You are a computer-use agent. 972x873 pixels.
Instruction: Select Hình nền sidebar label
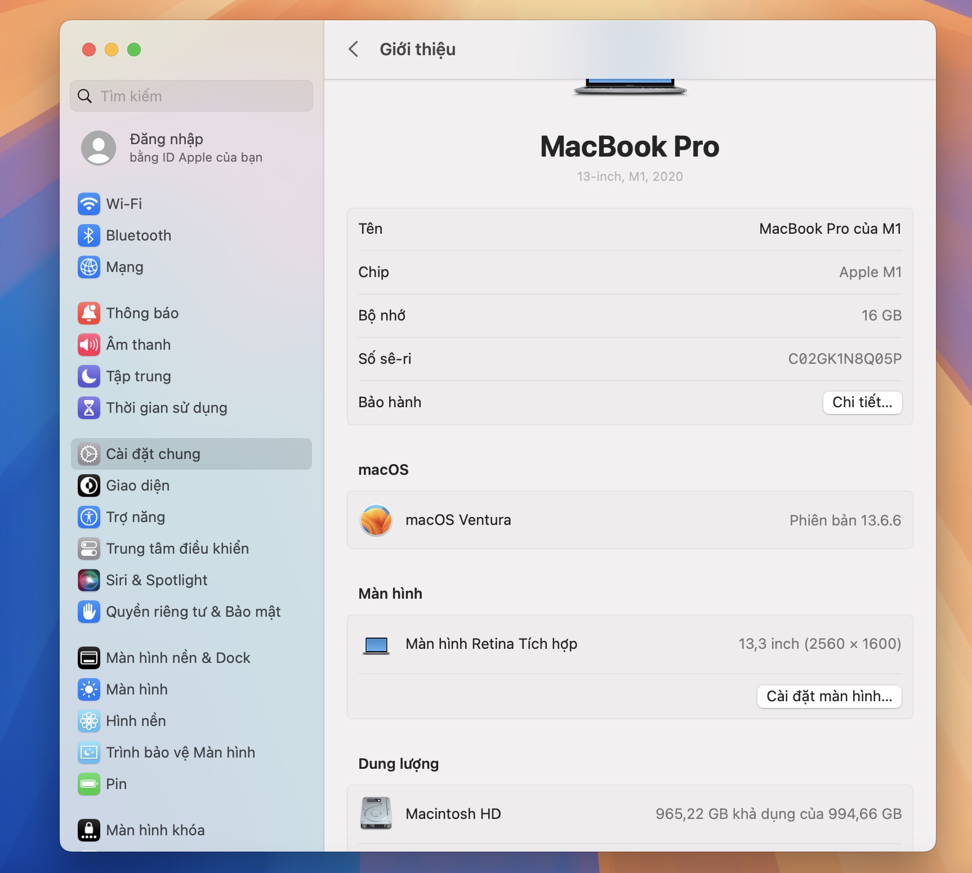click(136, 721)
